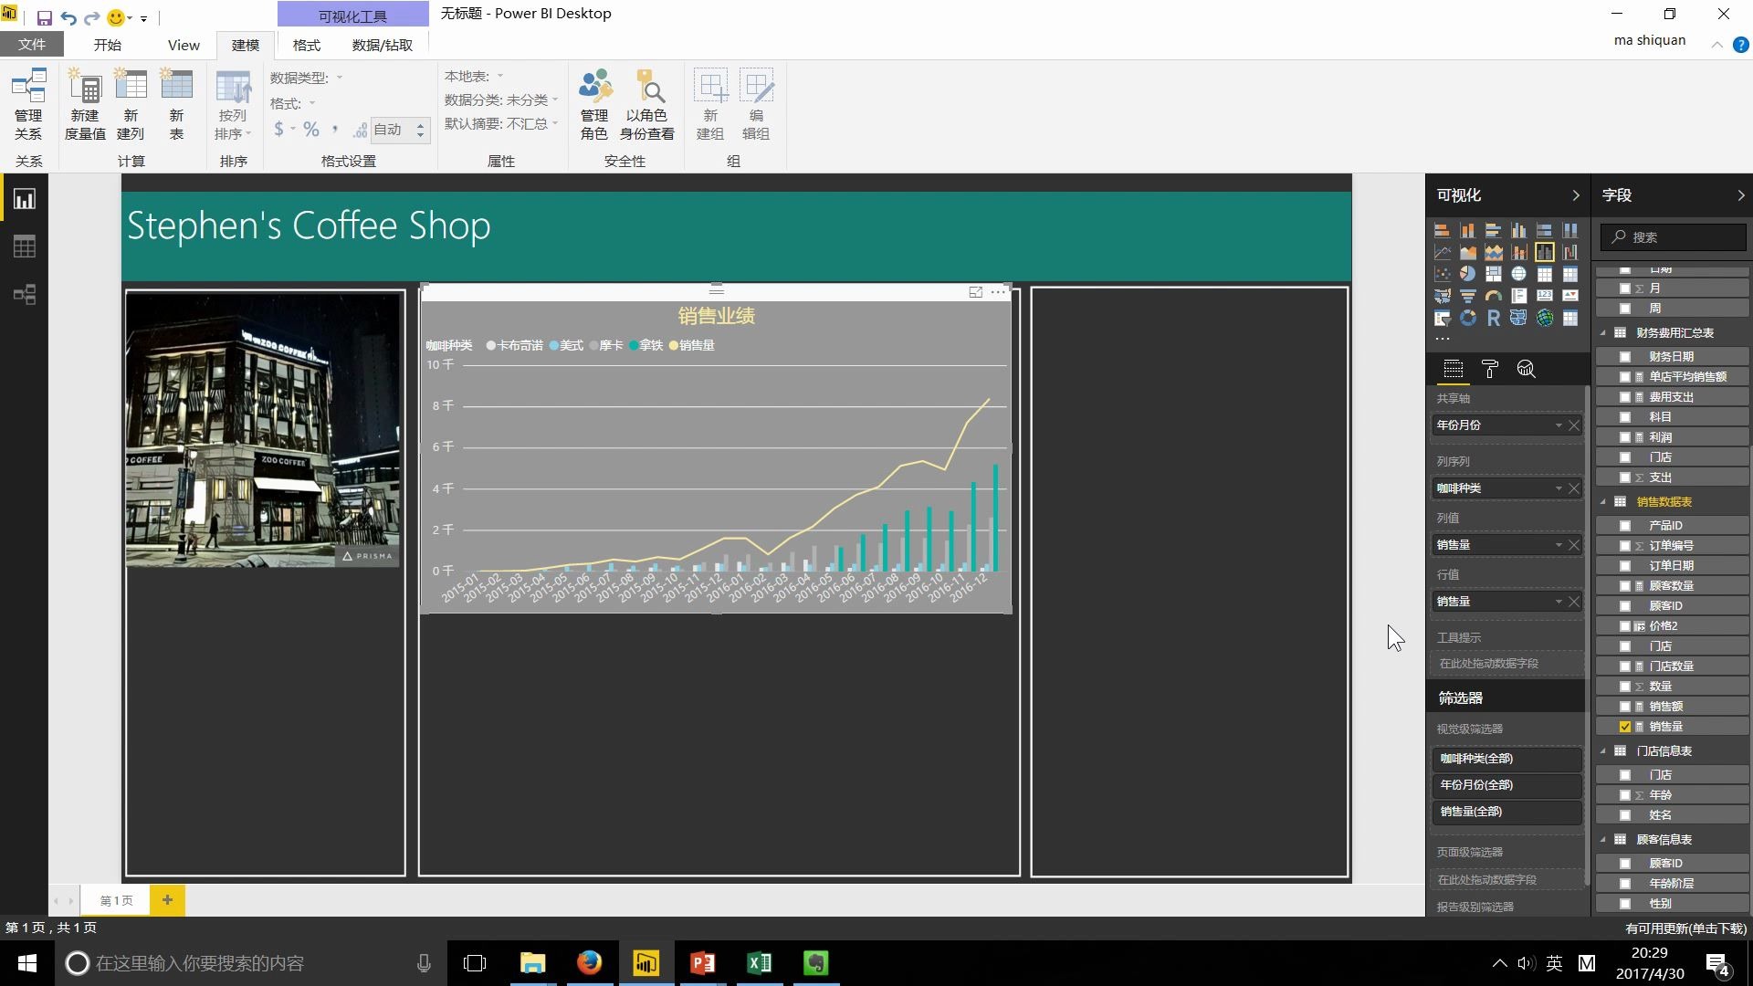Select the funnel chart visualization icon
1753x986 pixels.
click(1467, 296)
